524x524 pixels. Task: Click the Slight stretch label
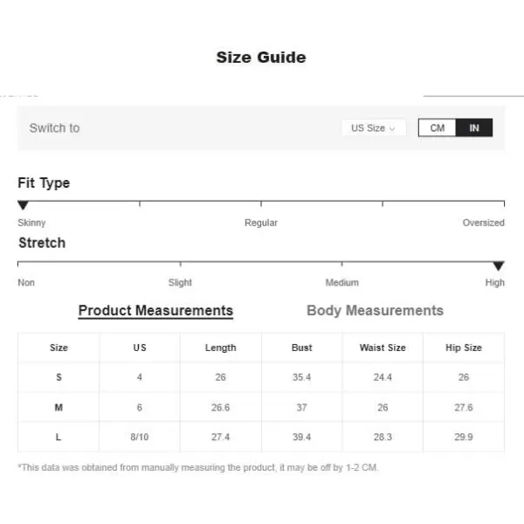pos(180,282)
